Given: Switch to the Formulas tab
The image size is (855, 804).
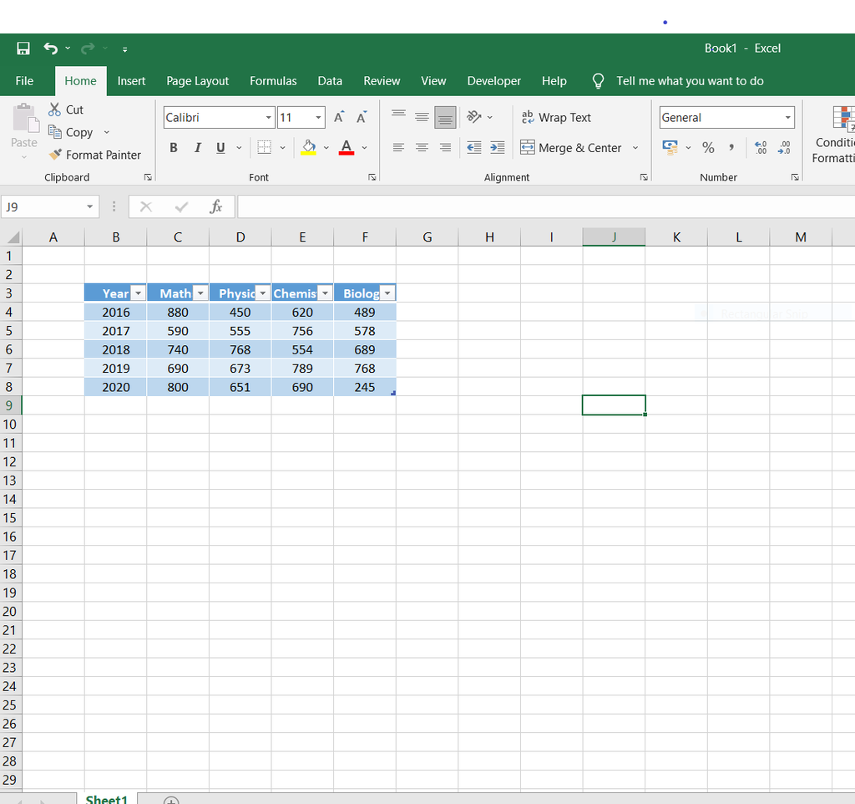Looking at the screenshot, I should point(273,81).
